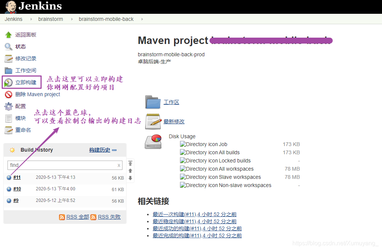Open build #10 link
Screen dimensions: 382x250
pyautogui.click(x=17, y=189)
